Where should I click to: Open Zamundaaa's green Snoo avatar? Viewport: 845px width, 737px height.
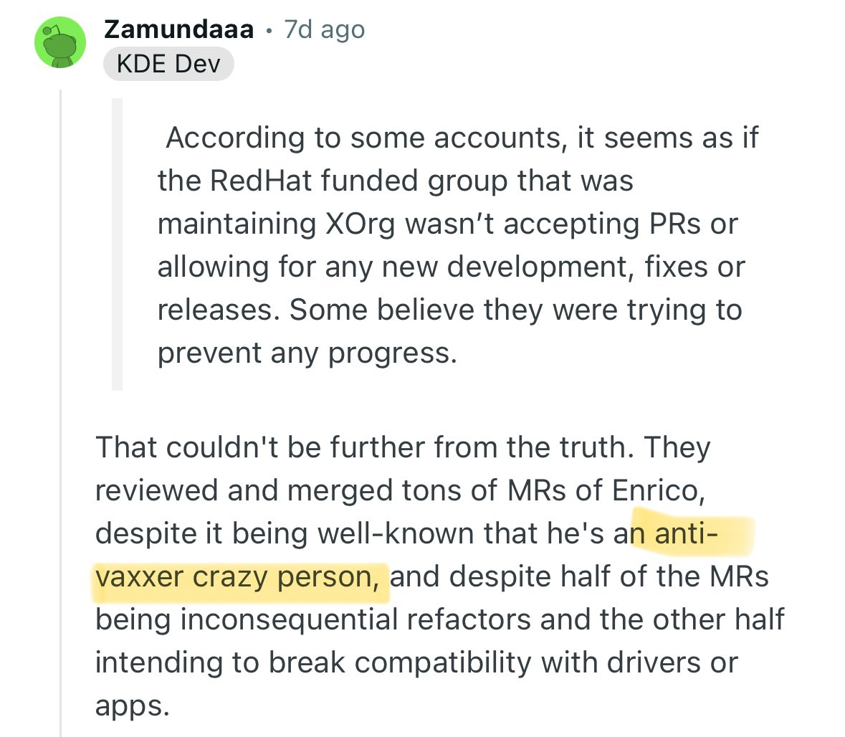[60, 42]
